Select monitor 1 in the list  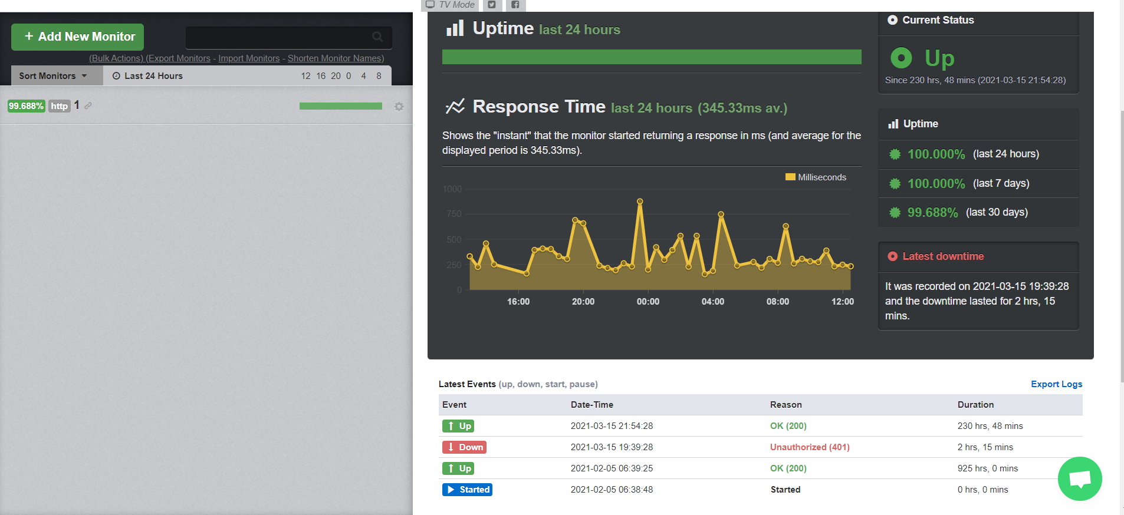click(x=77, y=105)
